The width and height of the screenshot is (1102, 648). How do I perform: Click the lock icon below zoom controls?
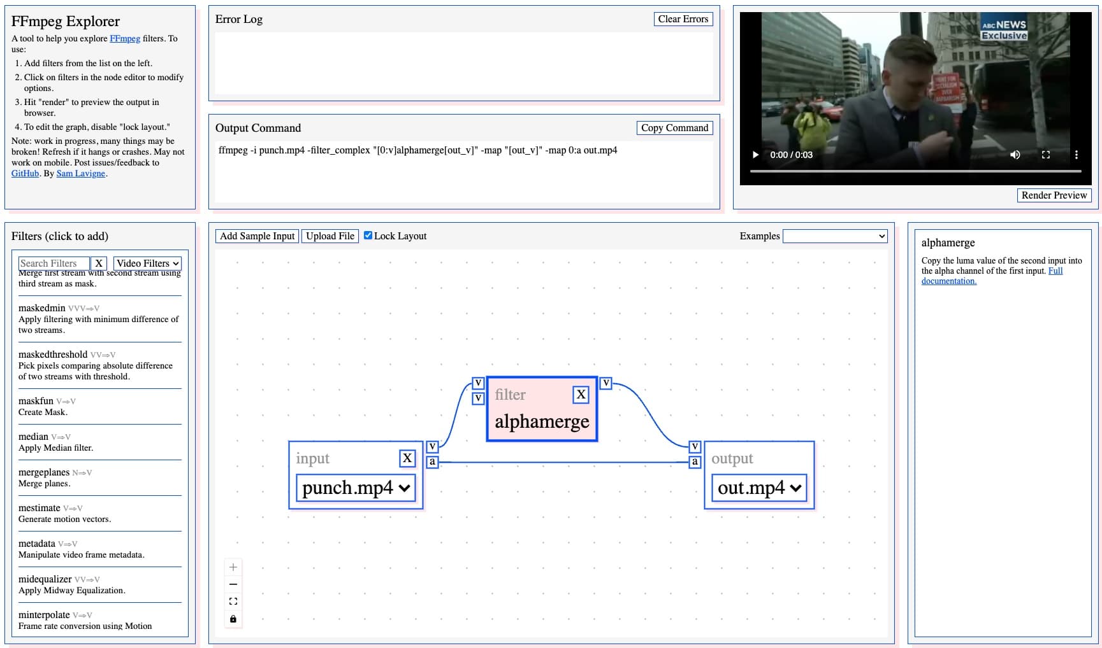pyautogui.click(x=233, y=618)
